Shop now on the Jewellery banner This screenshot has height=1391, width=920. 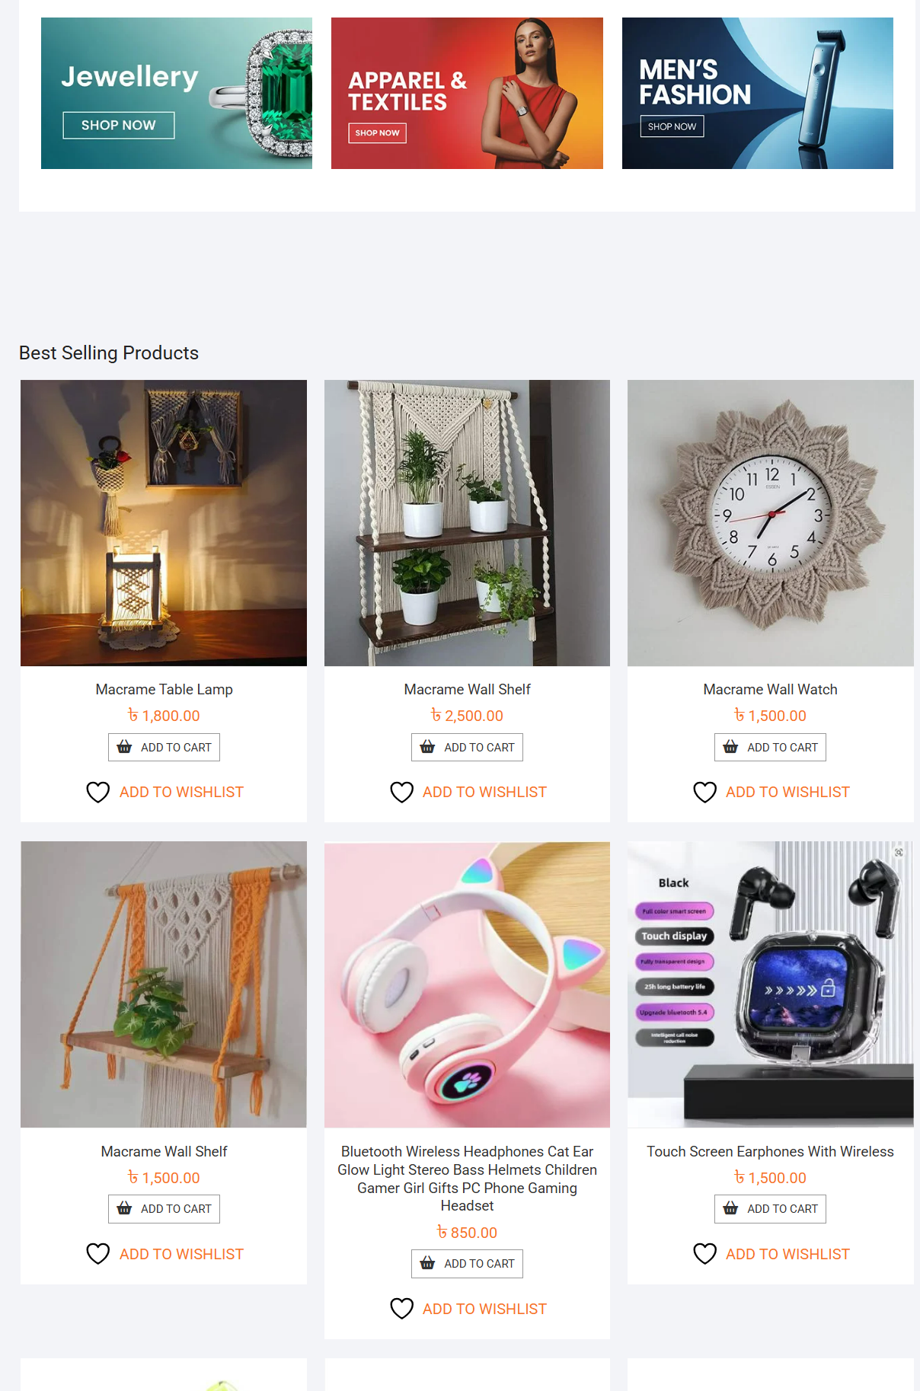click(119, 126)
